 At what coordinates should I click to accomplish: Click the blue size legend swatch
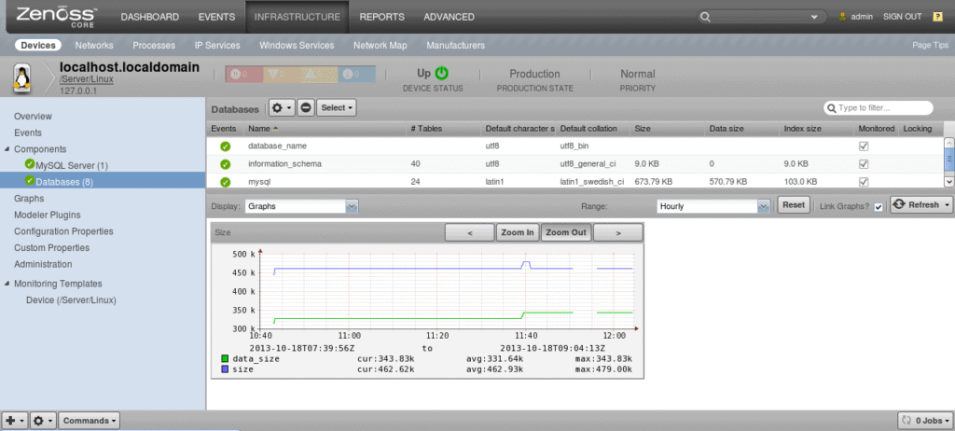pos(226,369)
